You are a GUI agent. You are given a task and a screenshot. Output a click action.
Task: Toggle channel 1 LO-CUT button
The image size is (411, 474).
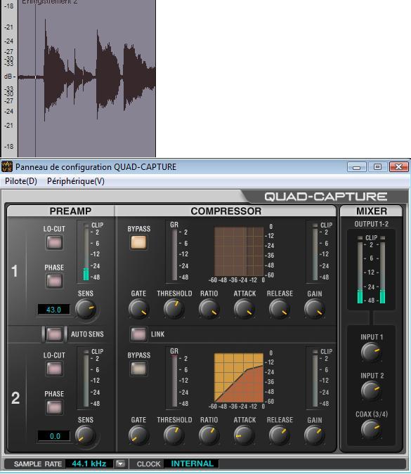[x=54, y=242]
